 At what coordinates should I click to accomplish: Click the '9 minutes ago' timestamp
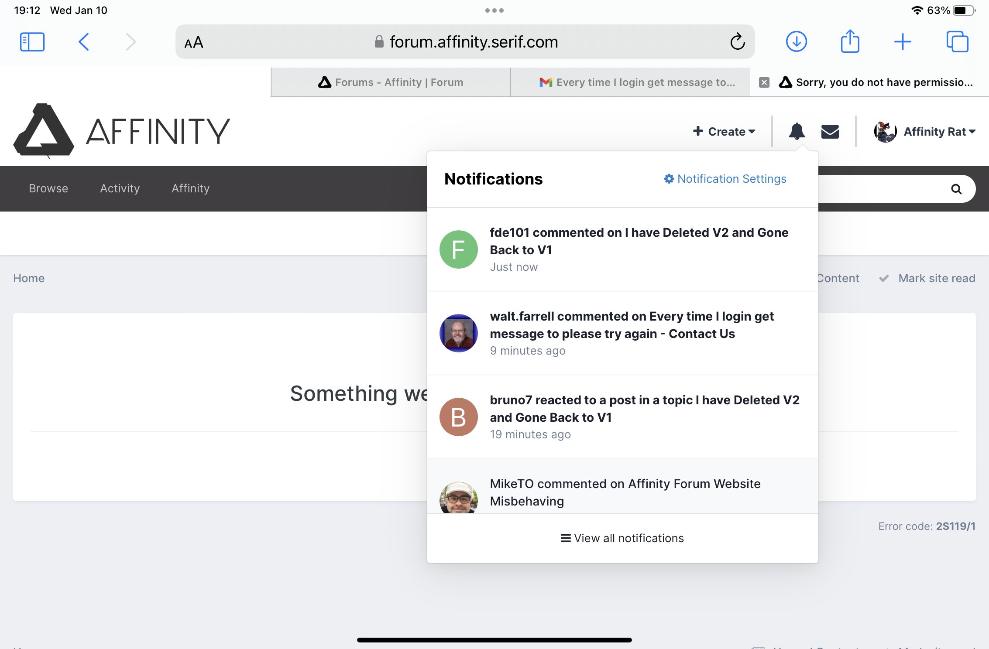(x=528, y=351)
